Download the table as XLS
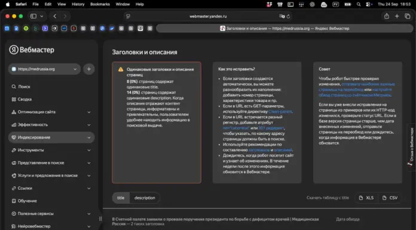 point(366,198)
